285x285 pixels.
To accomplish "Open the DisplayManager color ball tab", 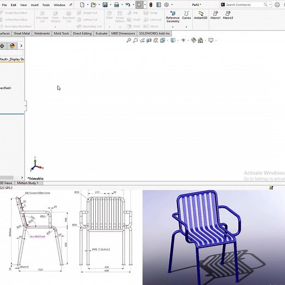I will click(12, 45).
